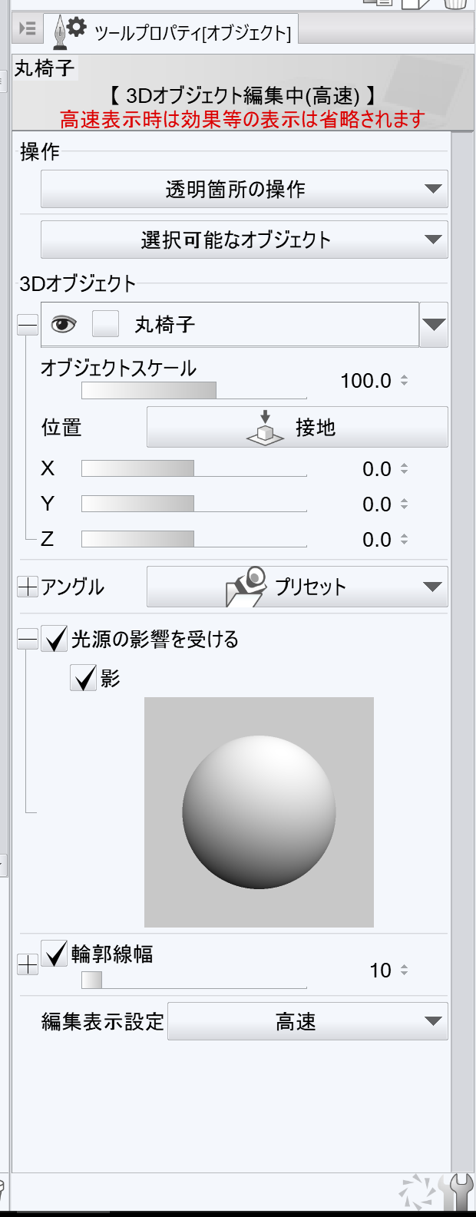
Task: Toggle the lock box beside 丸椅子
Action: pyautogui.click(x=105, y=324)
